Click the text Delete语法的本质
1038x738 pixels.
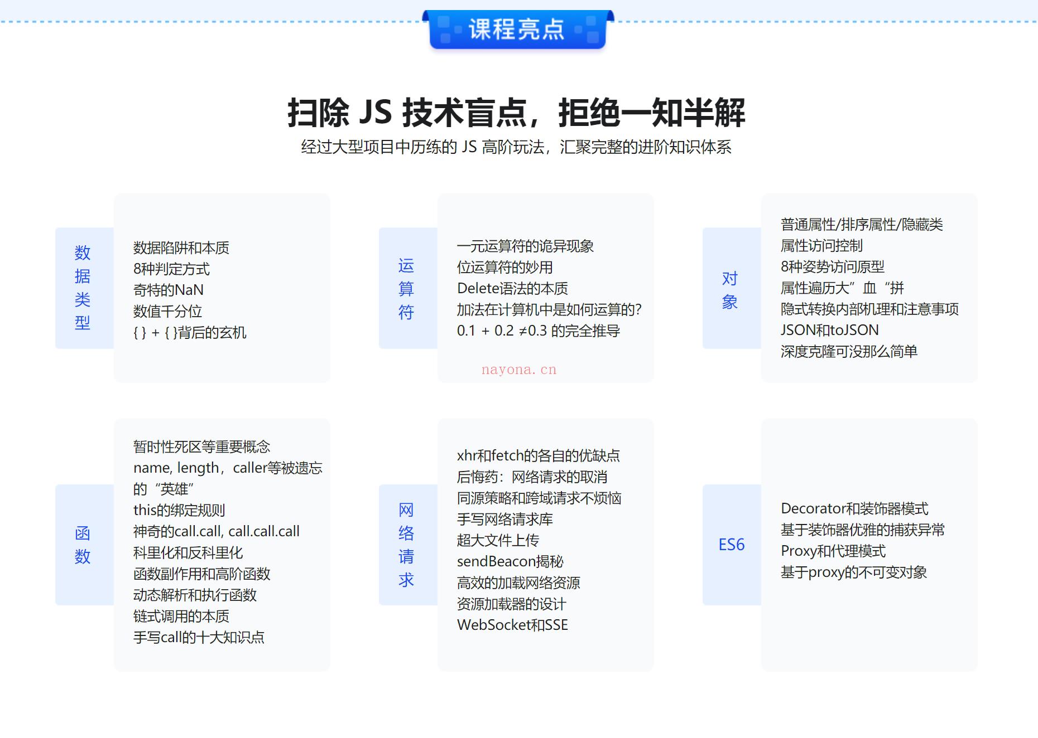pyautogui.click(x=512, y=289)
